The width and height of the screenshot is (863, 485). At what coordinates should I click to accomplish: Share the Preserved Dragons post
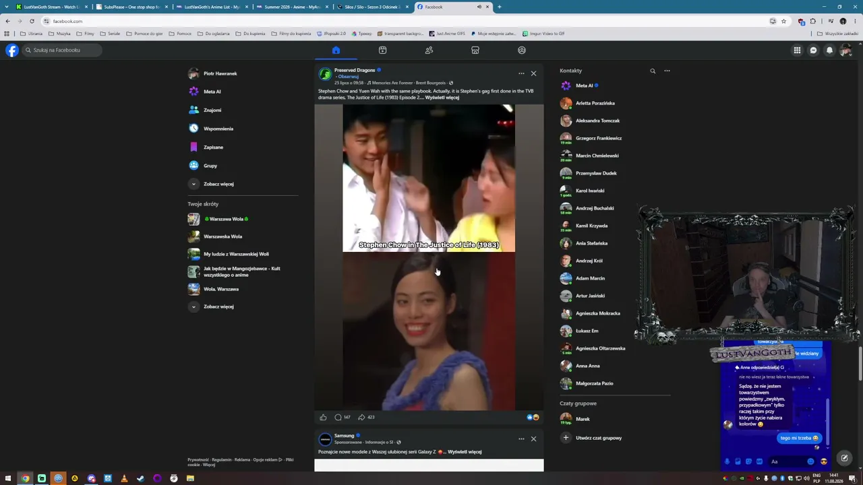366,417
